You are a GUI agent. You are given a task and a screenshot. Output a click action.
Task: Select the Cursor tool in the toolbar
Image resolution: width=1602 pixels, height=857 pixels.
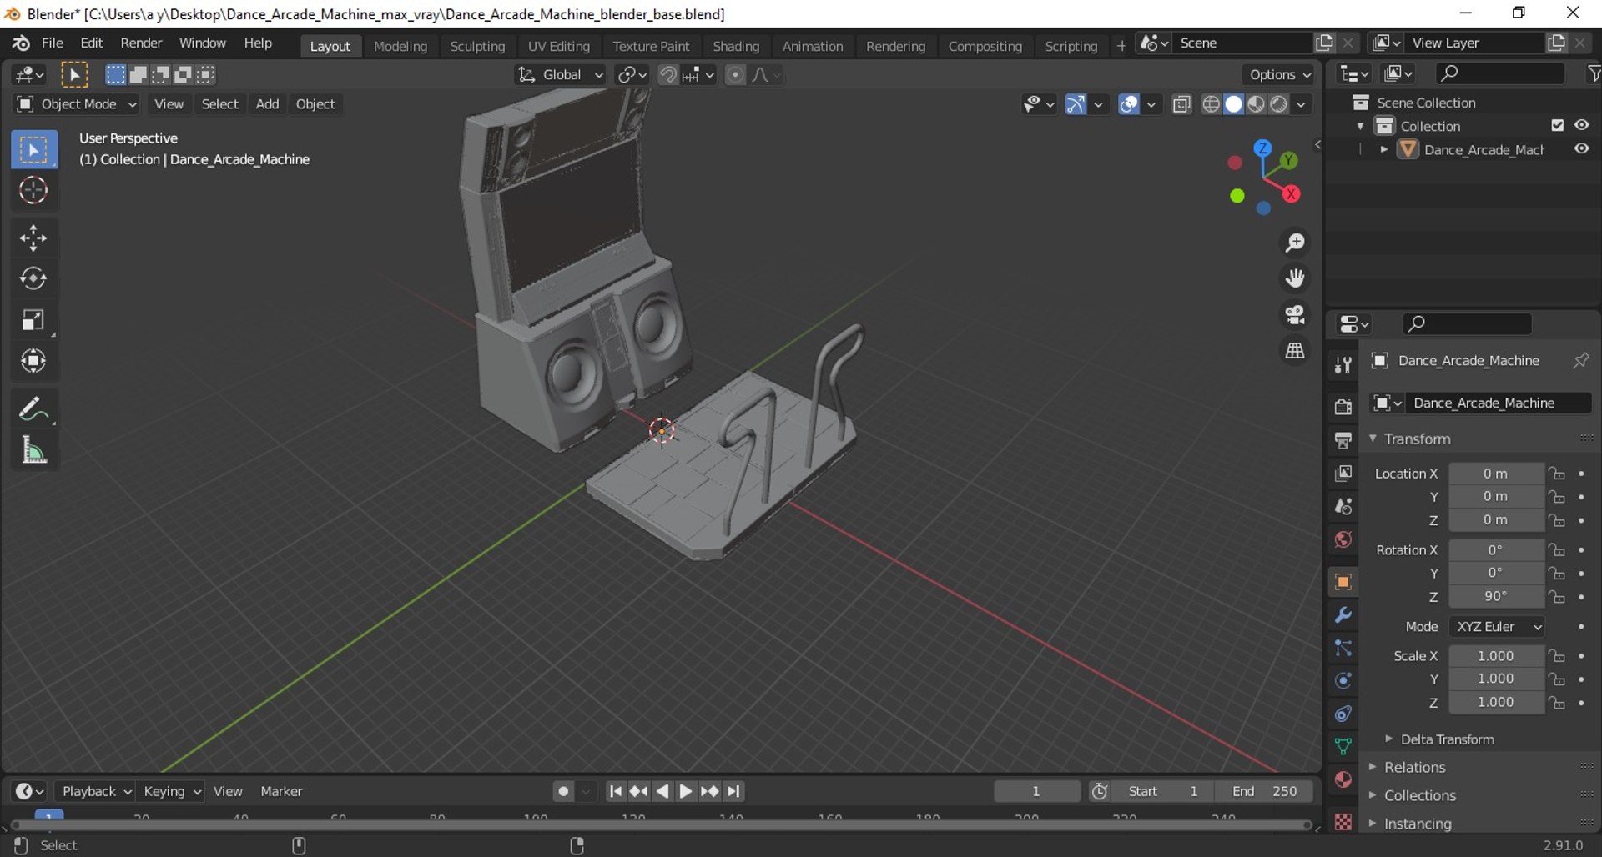click(x=33, y=191)
